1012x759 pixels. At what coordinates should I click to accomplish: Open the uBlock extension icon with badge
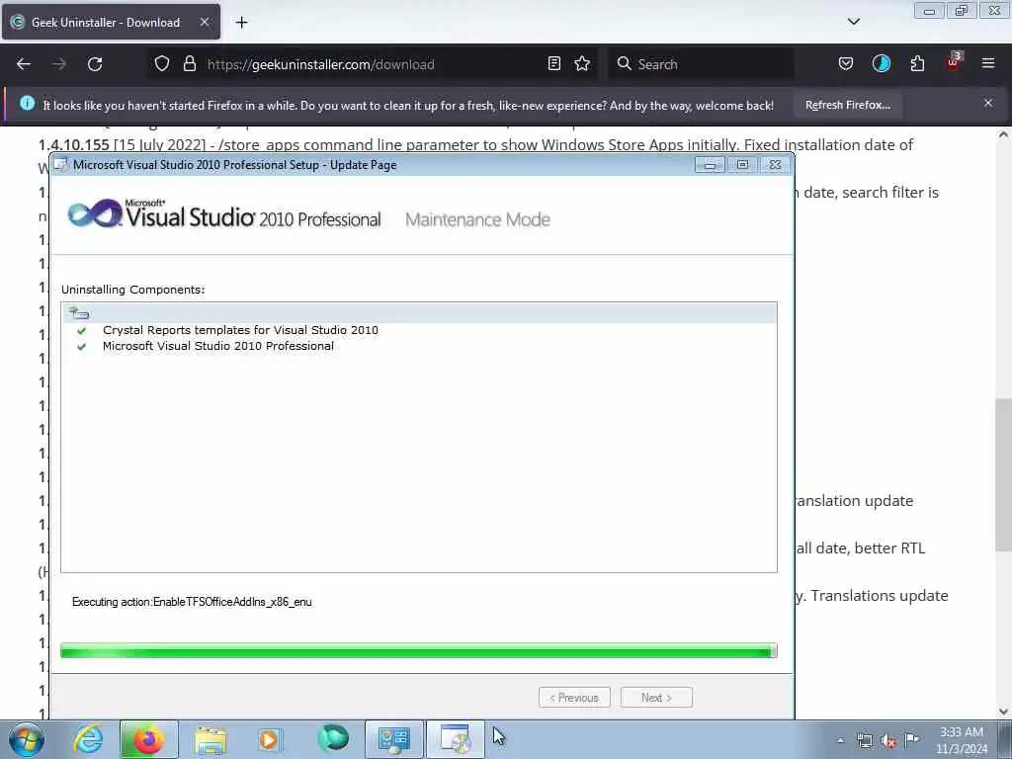click(x=954, y=62)
